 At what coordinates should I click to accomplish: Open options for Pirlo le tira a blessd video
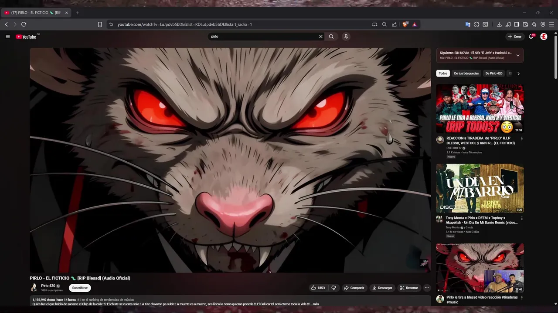521,298
